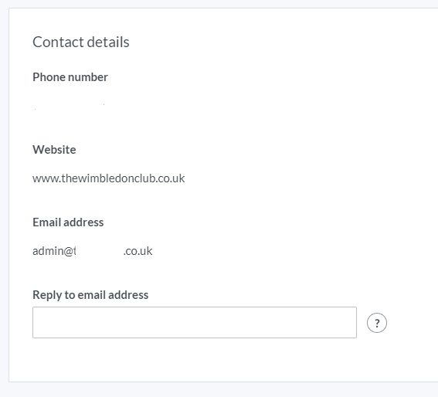Click the word address in Email address

pos(83,222)
